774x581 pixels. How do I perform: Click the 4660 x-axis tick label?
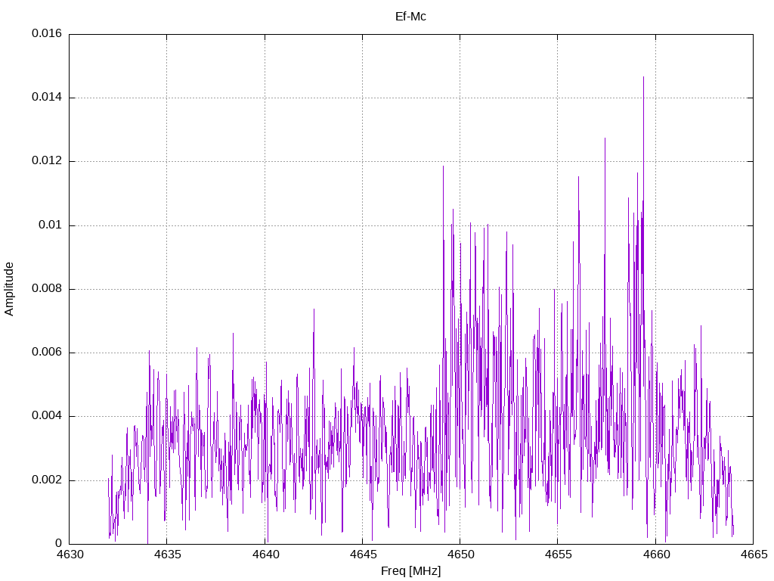(655, 555)
